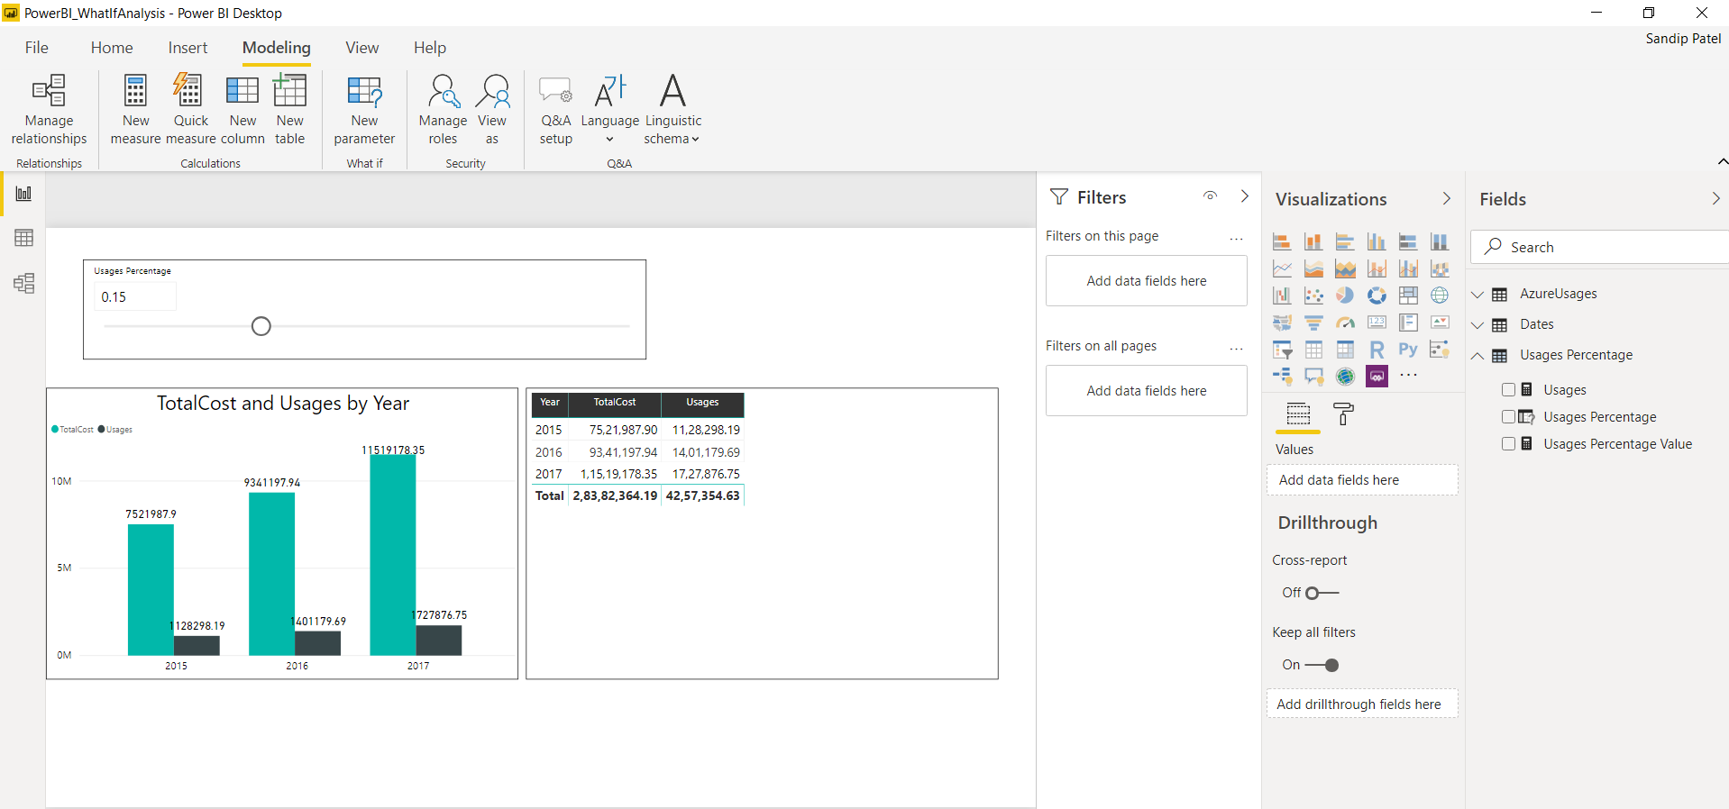The image size is (1729, 809).
Task: Select the PowerApps custom visual
Action: tap(1377, 377)
